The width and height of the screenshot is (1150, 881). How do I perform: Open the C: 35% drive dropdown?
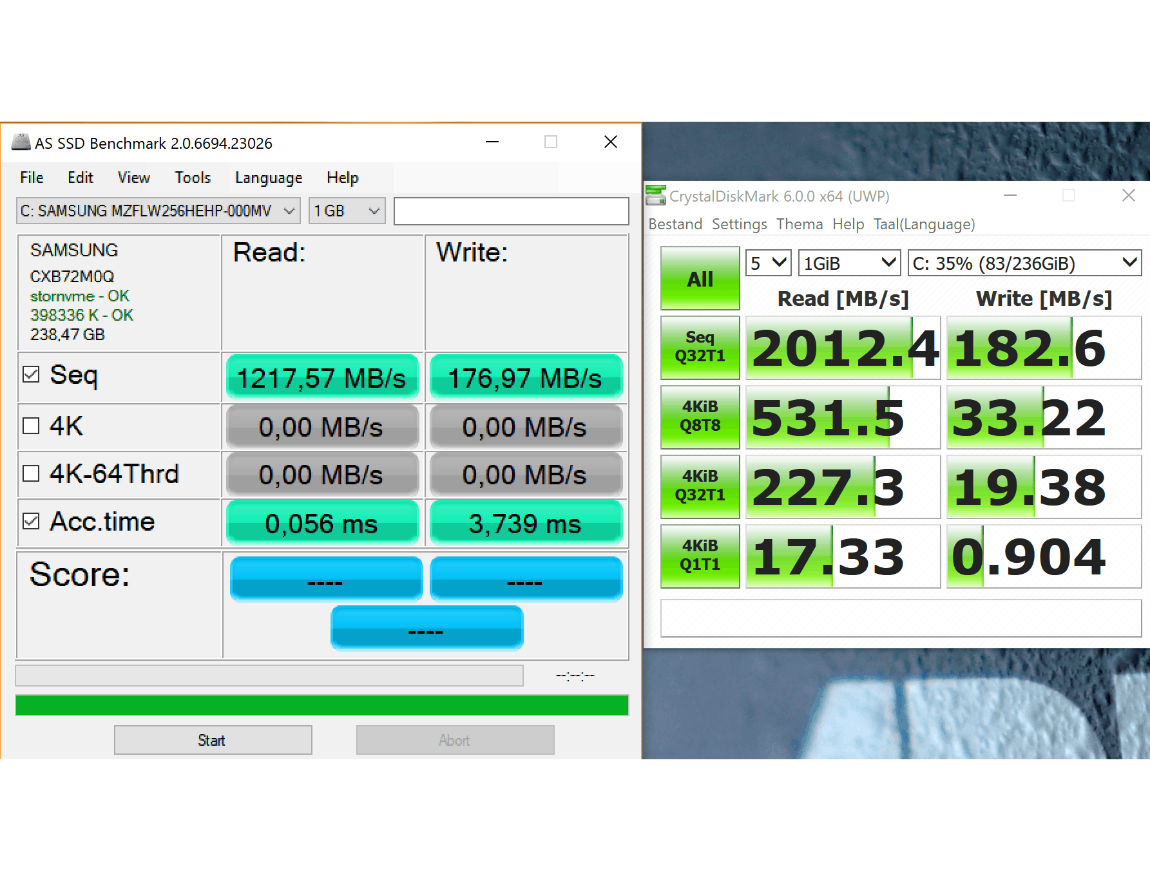coord(1025,263)
